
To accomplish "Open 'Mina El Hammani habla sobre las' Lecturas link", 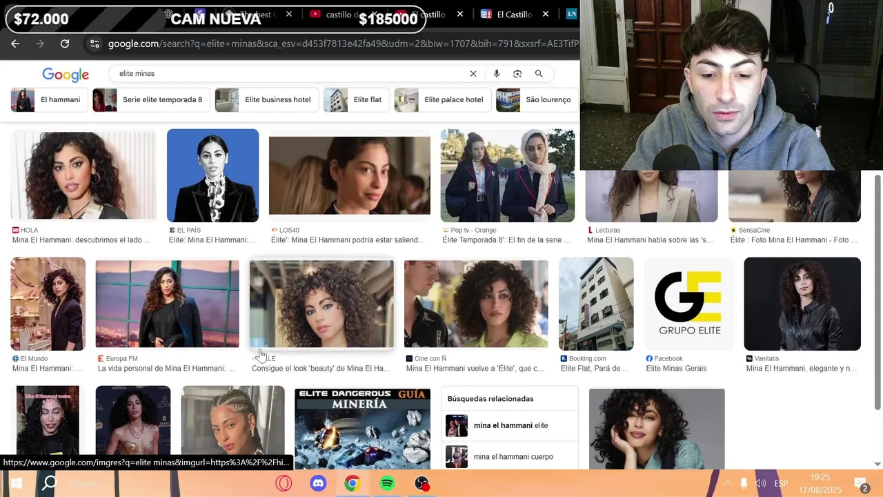I will (x=650, y=240).
